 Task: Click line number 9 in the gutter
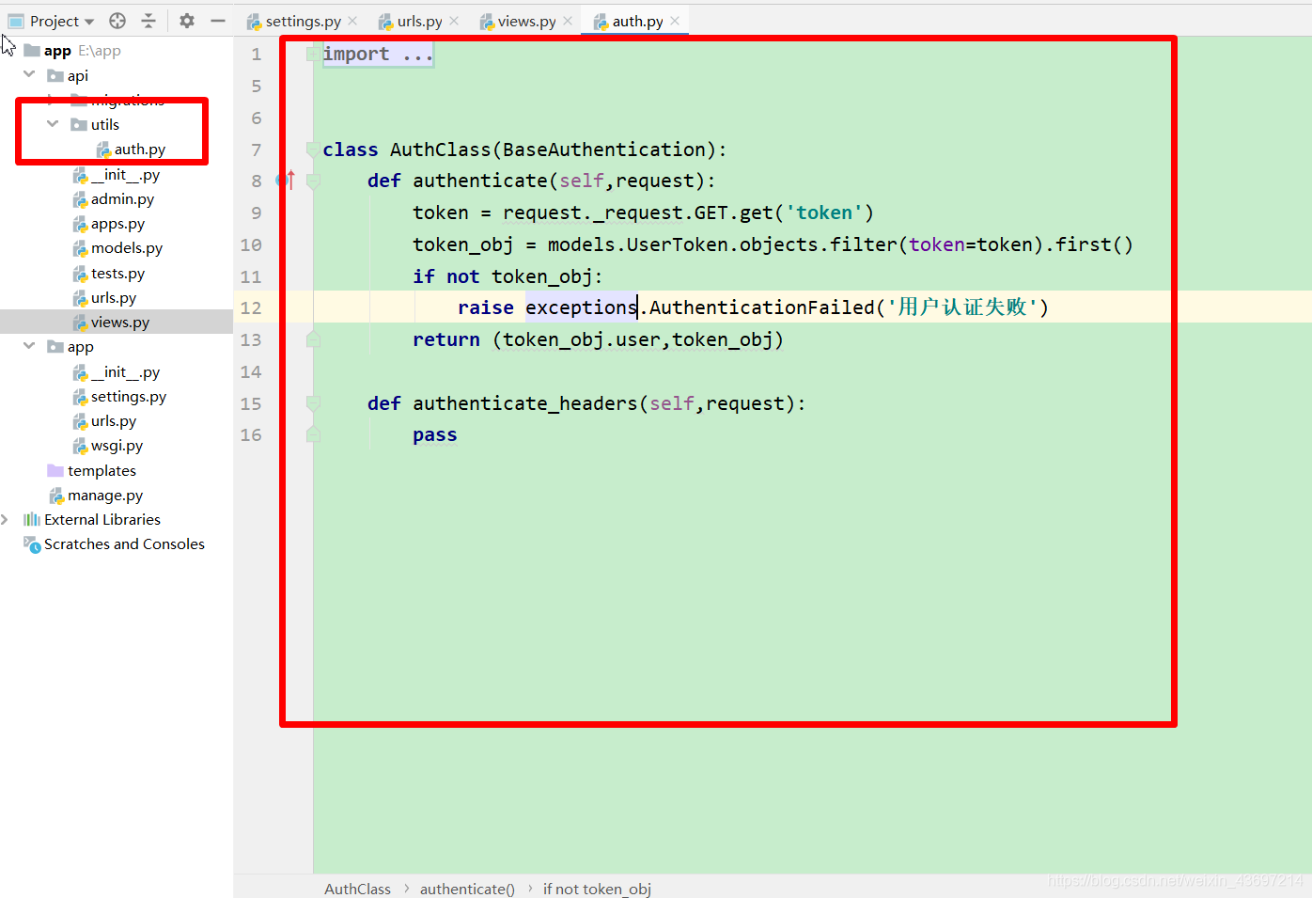point(256,213)
